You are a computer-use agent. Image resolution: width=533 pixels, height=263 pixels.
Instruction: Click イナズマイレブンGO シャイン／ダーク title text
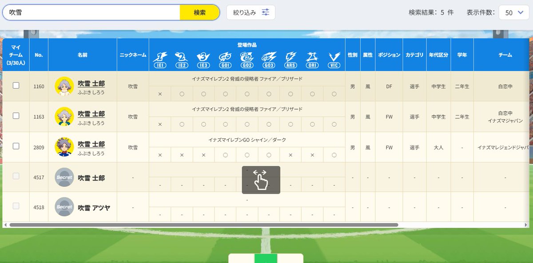pyautogui.click(x=247, y=140)
